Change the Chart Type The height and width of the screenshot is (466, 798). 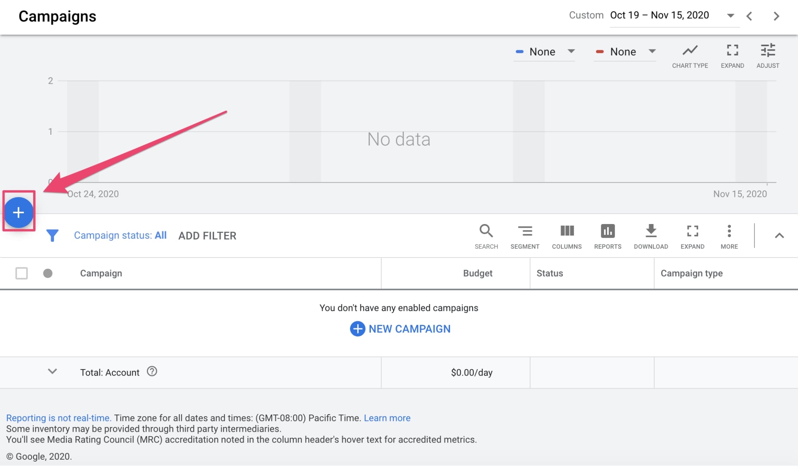tap(689, 55)
